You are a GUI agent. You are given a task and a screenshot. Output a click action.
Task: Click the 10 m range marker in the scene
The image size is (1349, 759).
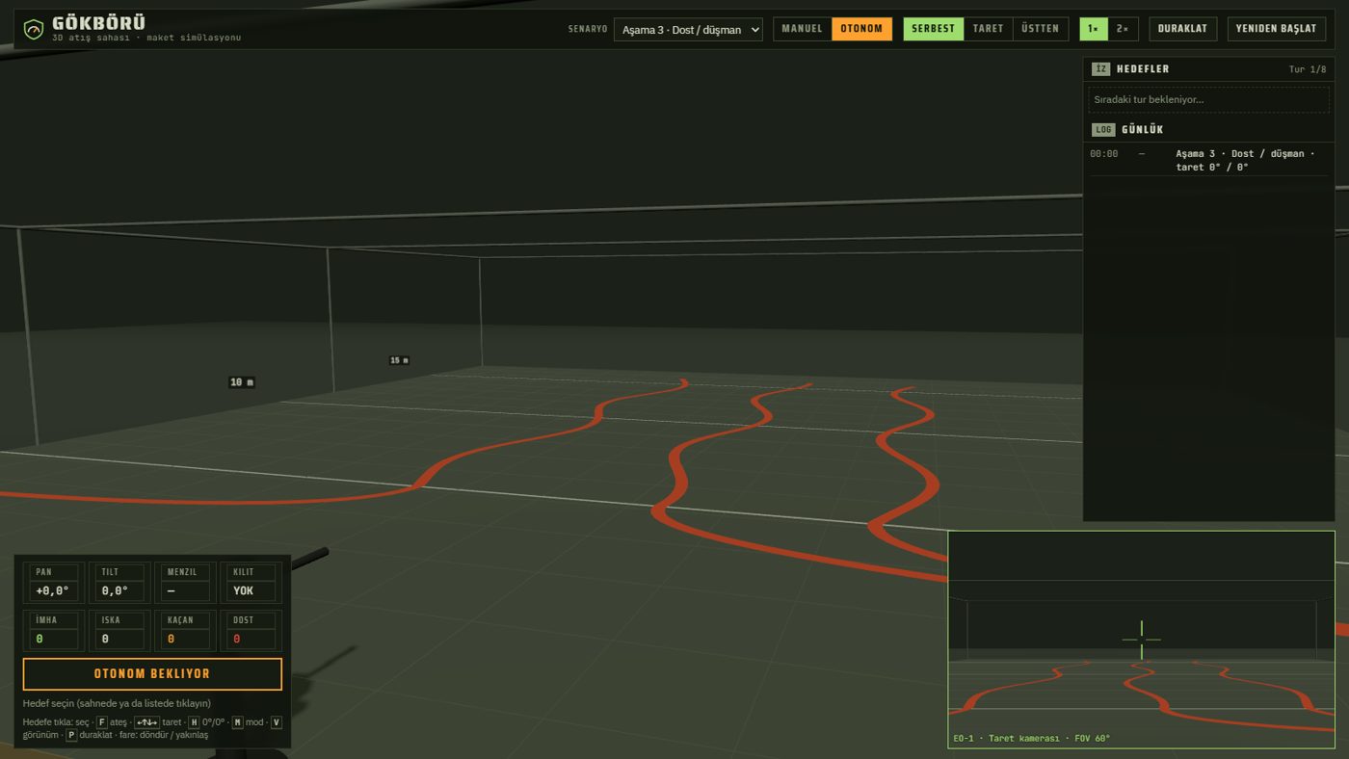[x=242, y=382]
